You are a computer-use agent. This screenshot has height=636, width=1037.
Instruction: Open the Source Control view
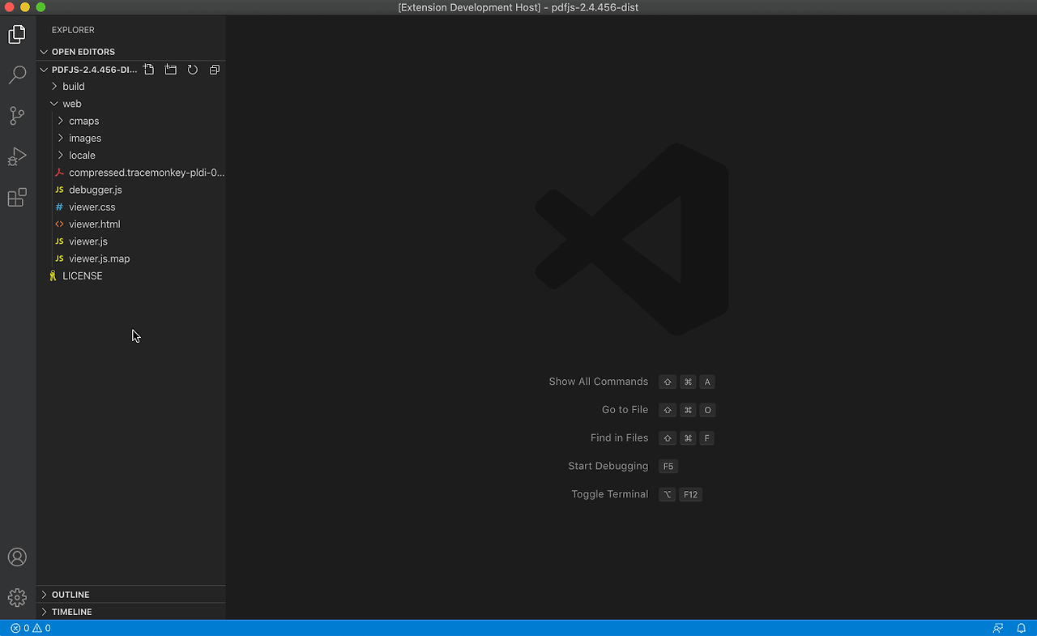tap(17, 116)
